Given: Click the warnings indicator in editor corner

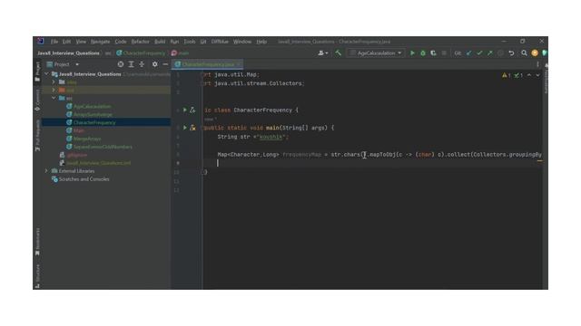Looking at the screenshot, I should point(507,75).
